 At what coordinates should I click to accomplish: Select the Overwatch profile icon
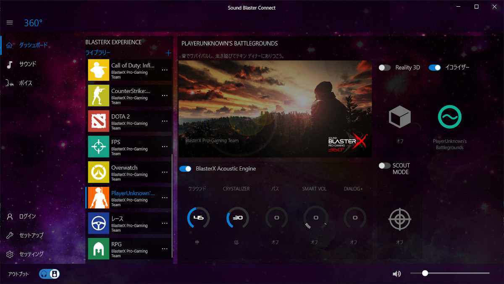[x=99, y=172]
